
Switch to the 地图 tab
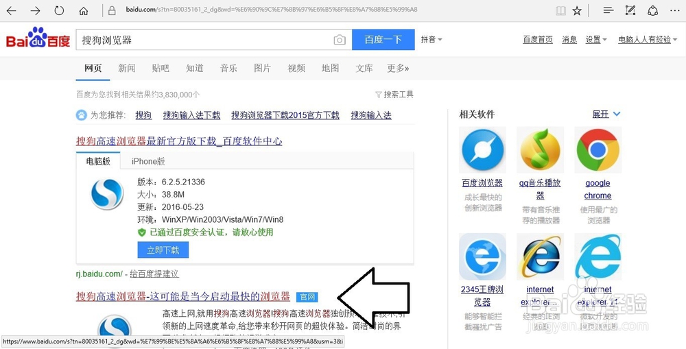331,68
